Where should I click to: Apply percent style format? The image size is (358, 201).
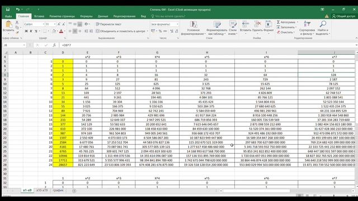click(x=161, y=31)
